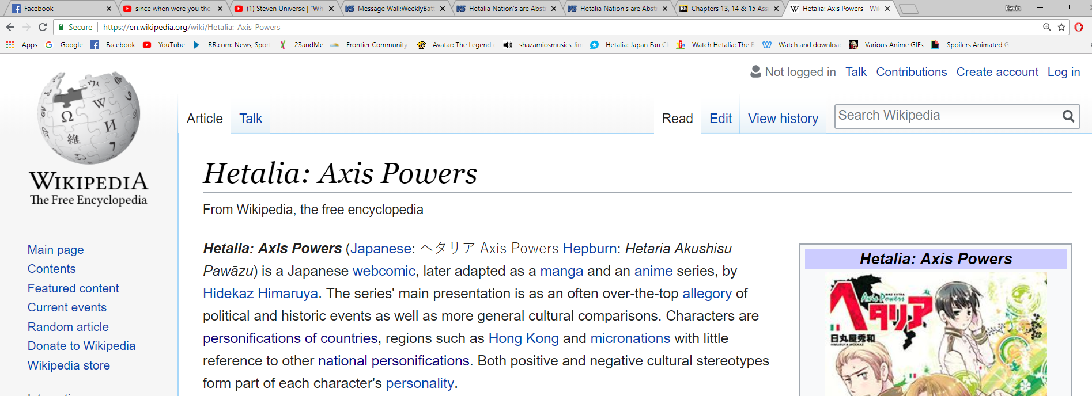Open the article's Talk tab
This screenshot has width=1092, height=396.
pyautogui.click(x=251, y=119)
